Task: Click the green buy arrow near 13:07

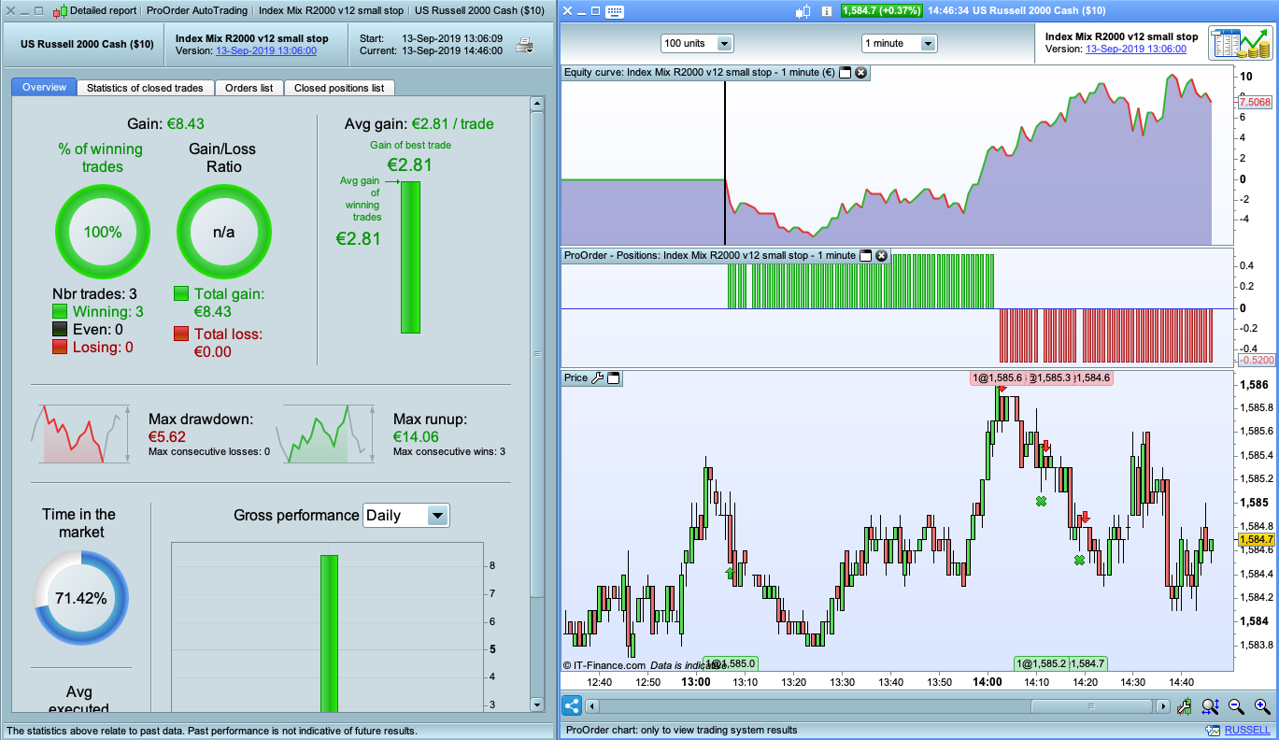Action: 731,572
